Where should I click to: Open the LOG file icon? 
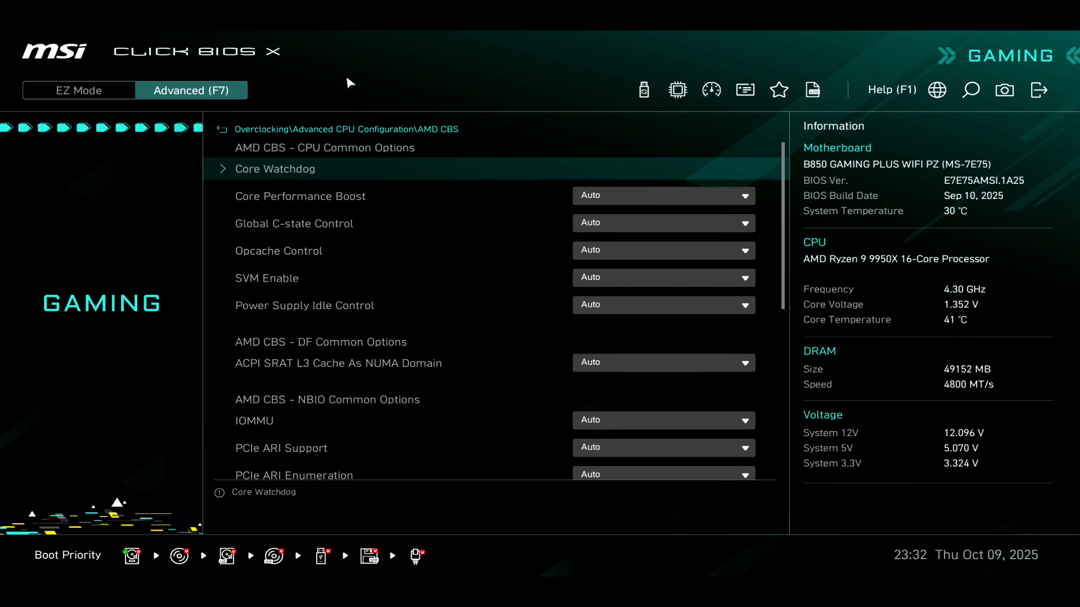[813, 90]
